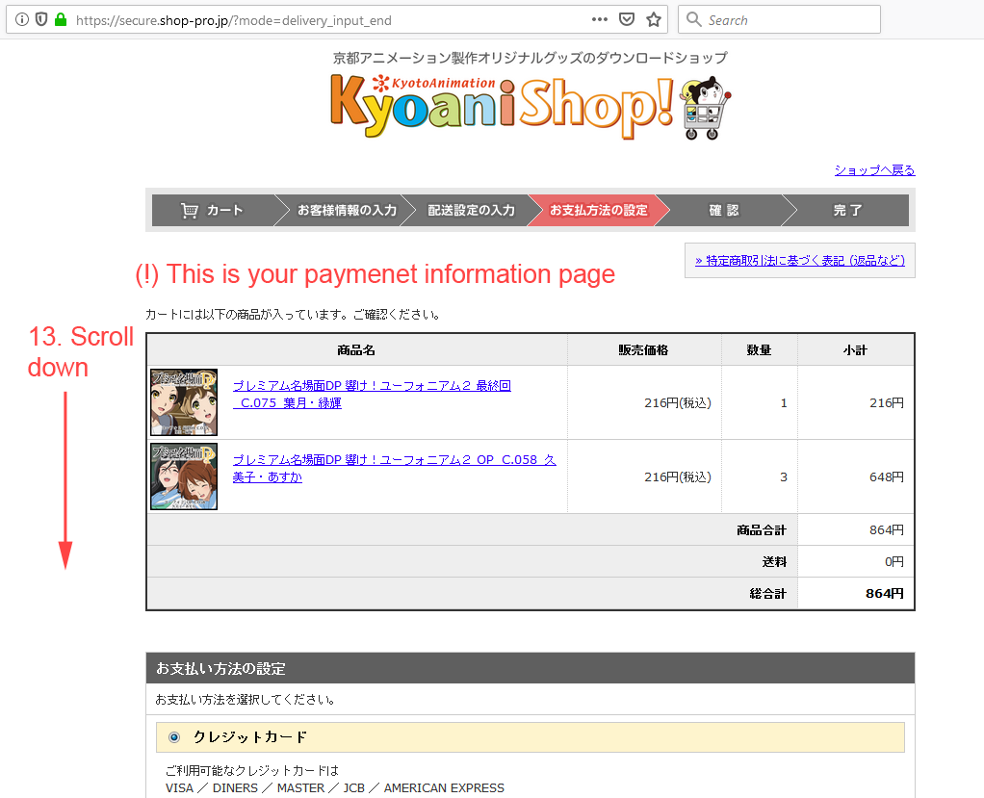Click the site information icon in address bar
Screen dimensions: 984x798
(22, 20)
